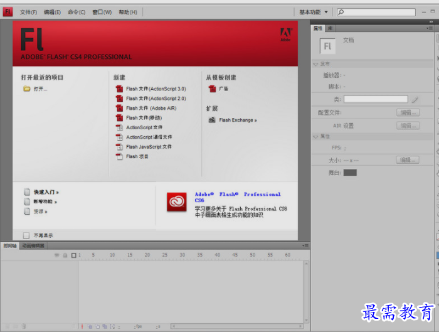Click the Fl application icon in menu bar

pyautogui.click(x=8, y=12)
